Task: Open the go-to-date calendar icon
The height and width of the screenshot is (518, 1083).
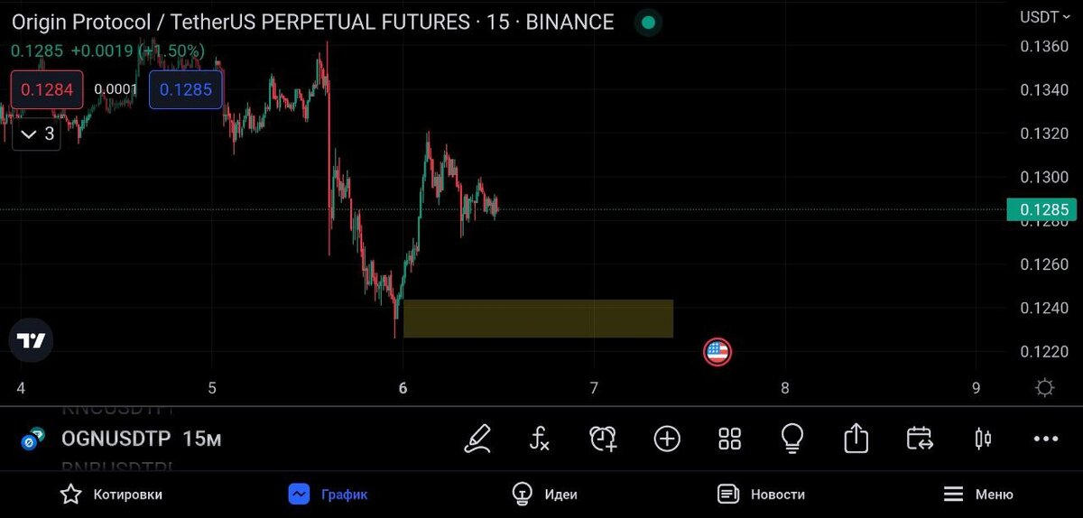Action: pos(919,439)
